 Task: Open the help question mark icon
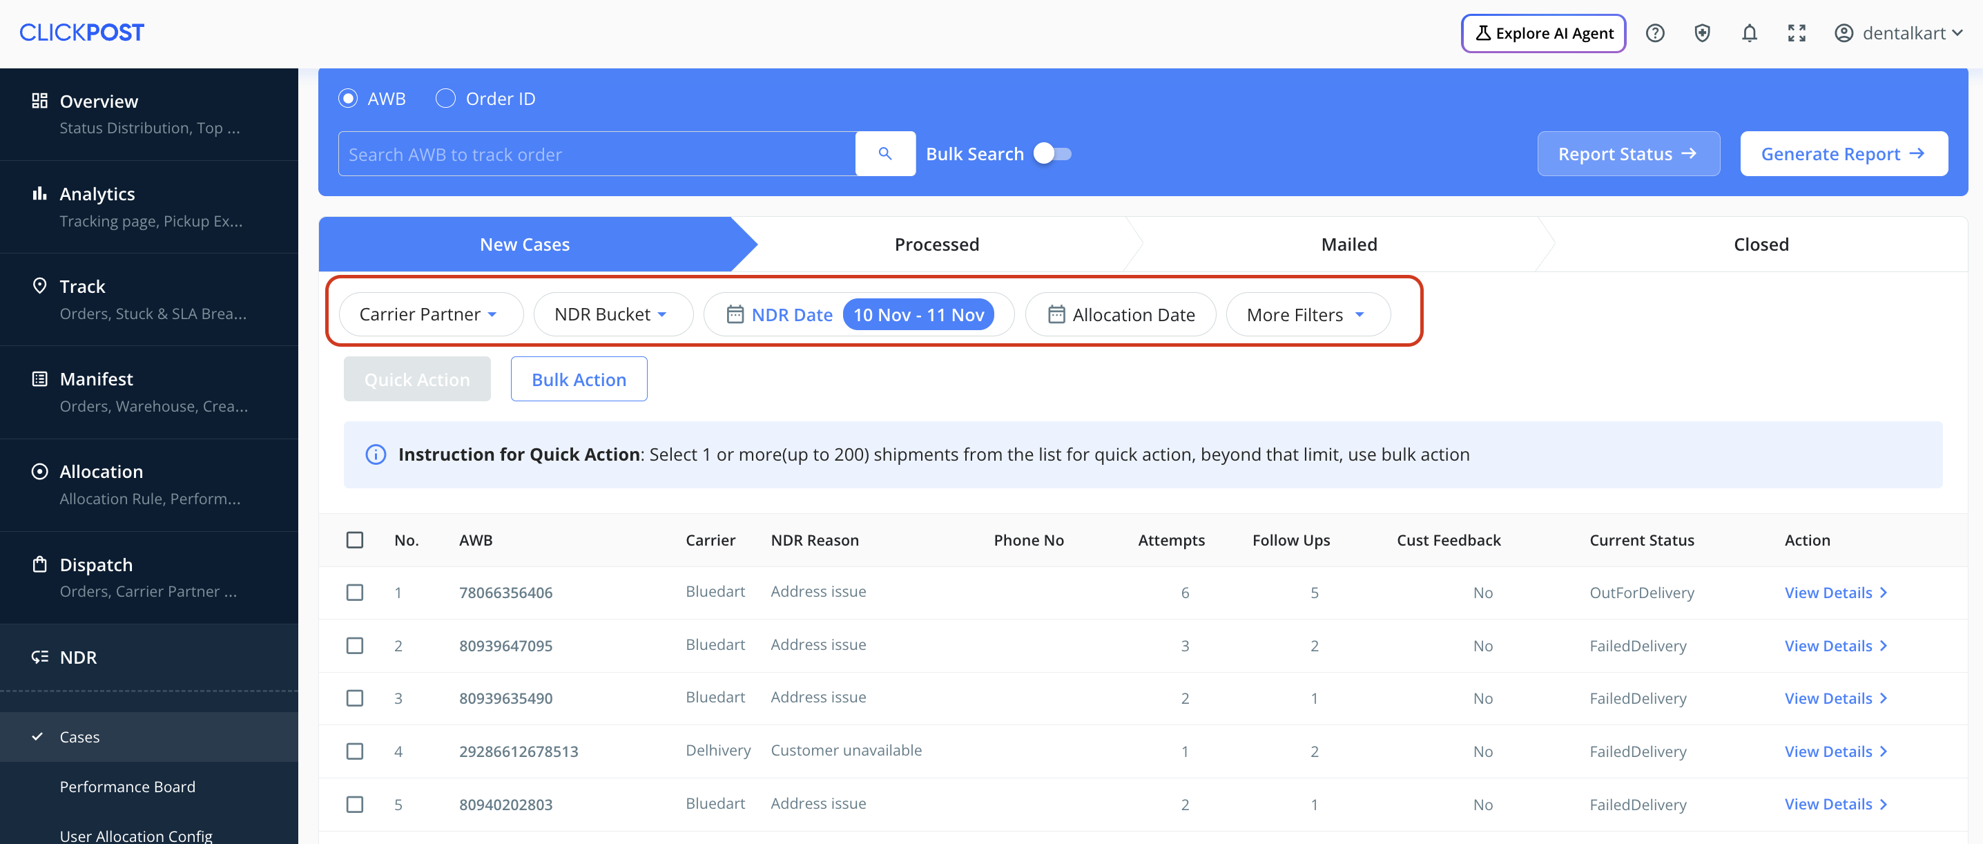[1654, 33]
